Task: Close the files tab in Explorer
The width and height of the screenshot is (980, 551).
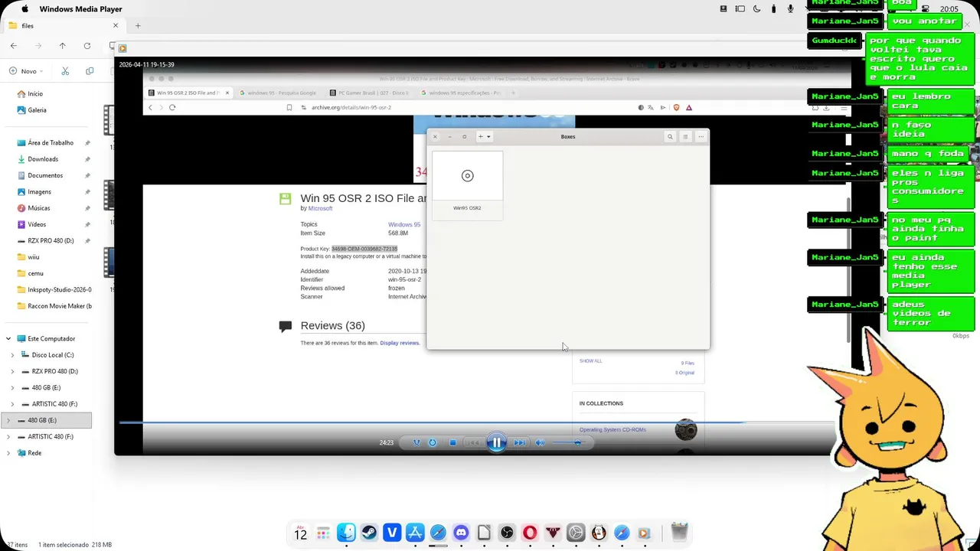Action: (x=116, y=26)
